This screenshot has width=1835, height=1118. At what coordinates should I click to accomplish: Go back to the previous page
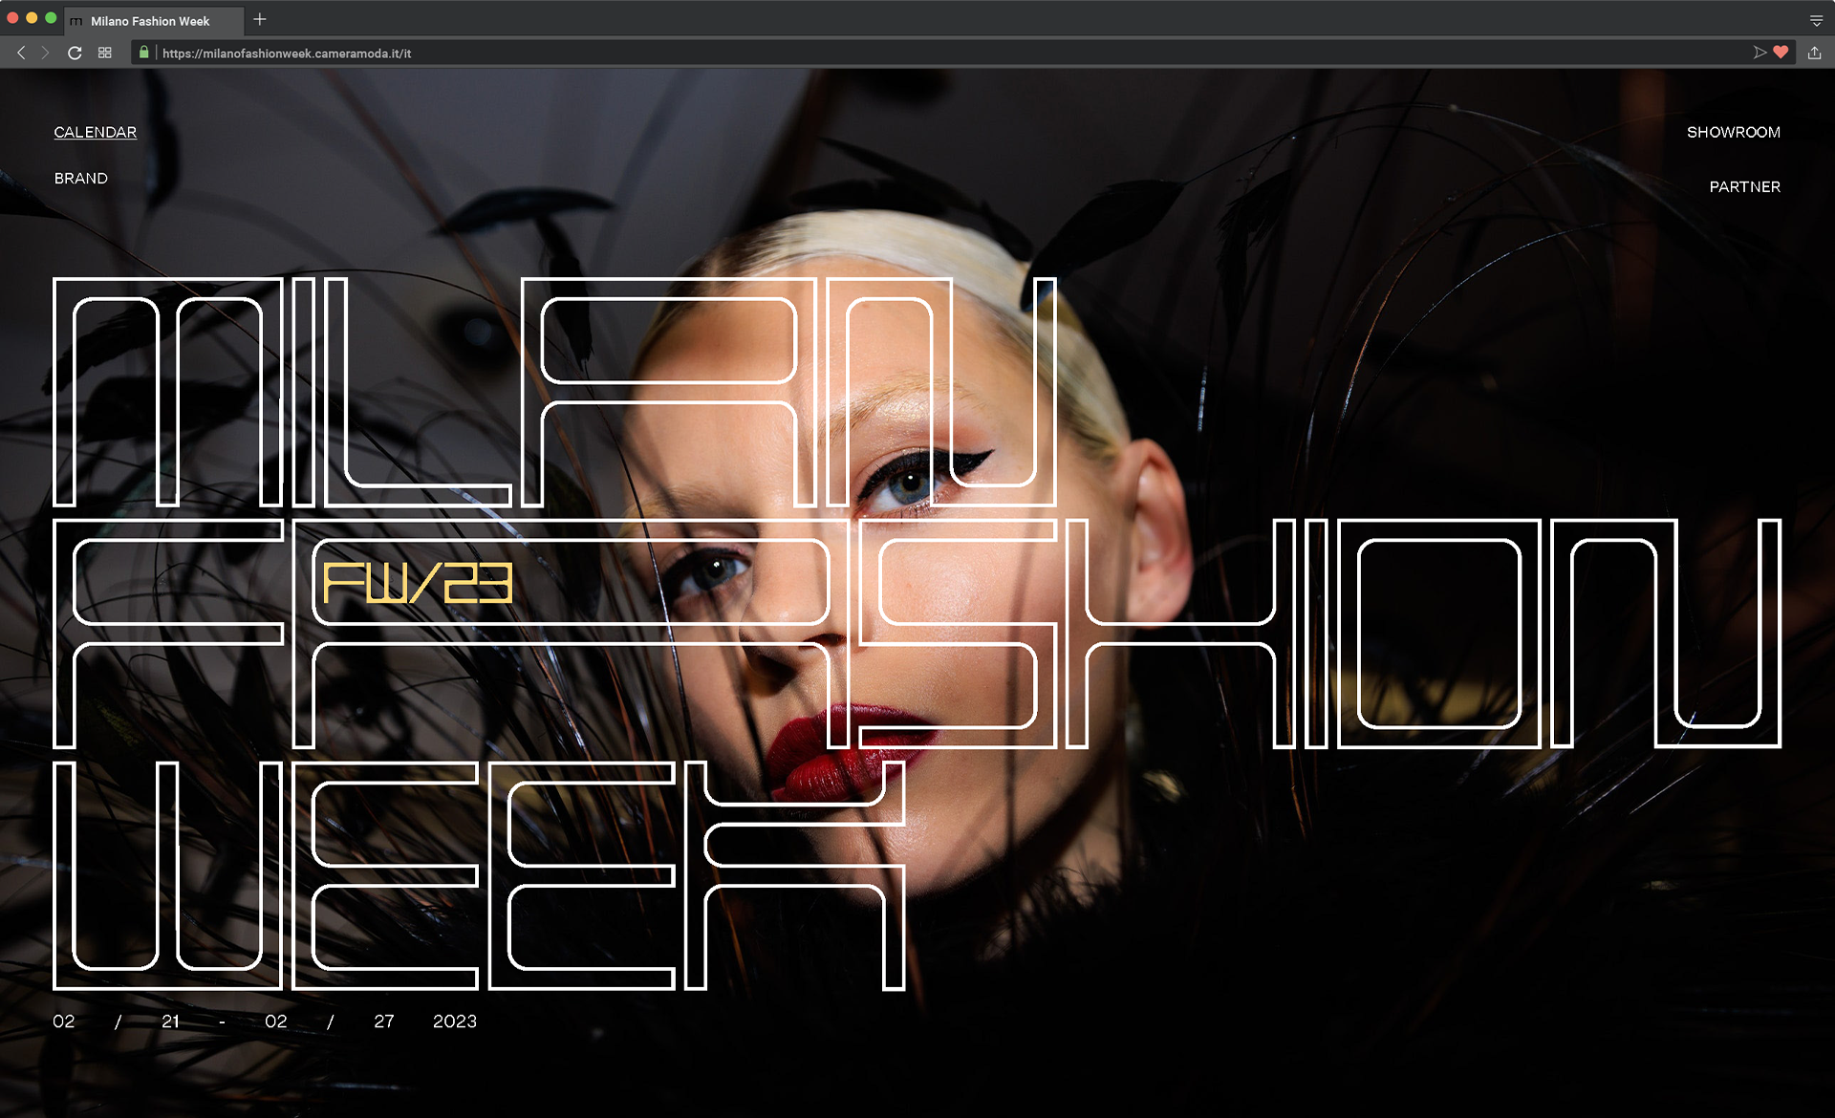21,53
